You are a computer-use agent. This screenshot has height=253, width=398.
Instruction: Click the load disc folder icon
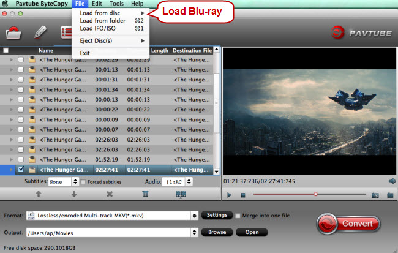(13, 32)
